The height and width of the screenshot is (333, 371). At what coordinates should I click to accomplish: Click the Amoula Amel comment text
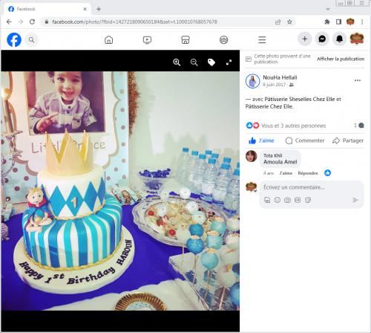click(280, 162)
